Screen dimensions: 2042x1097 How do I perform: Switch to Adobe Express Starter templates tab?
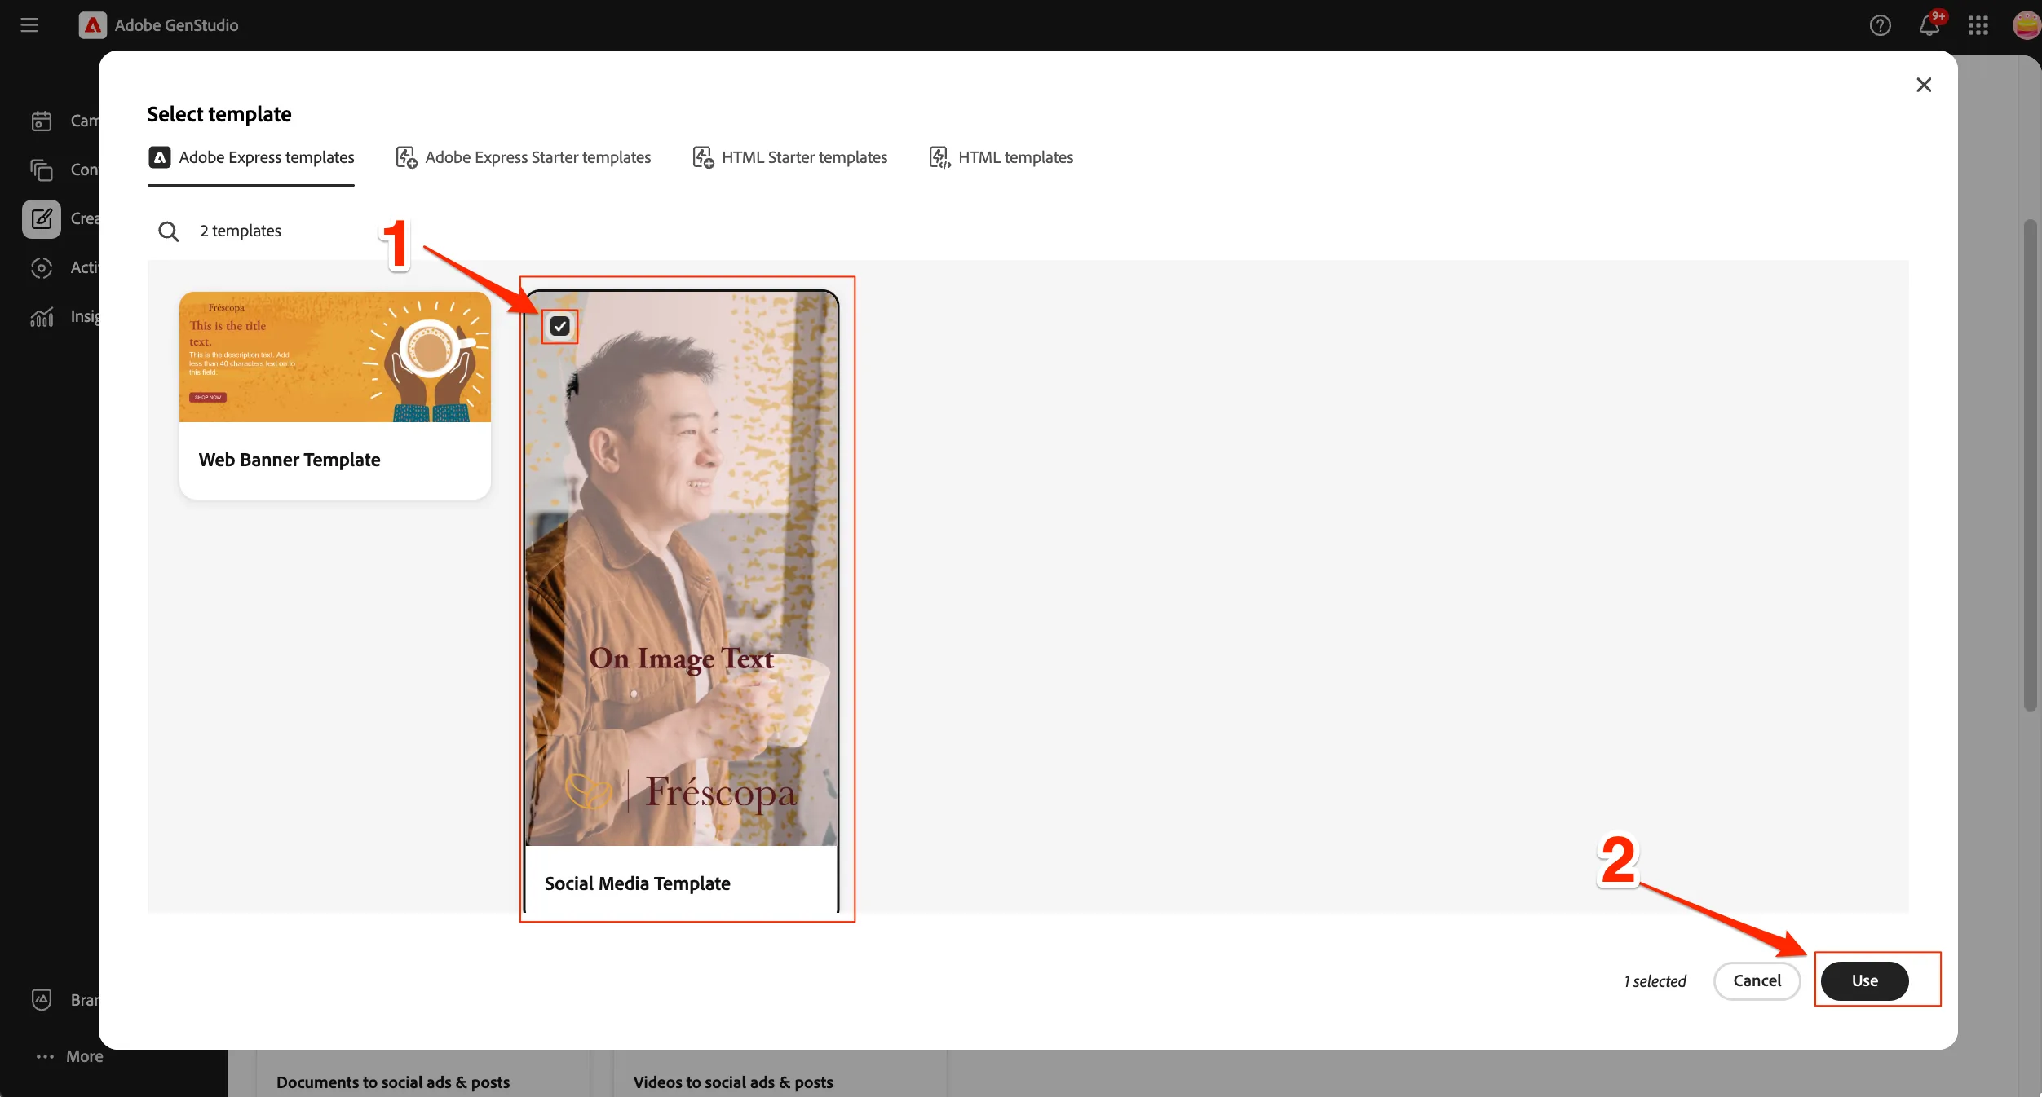click(524, 157)
